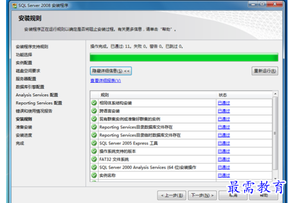Click check icon beside Reporting Services目录数据库文件存在

tap(94, 127)
